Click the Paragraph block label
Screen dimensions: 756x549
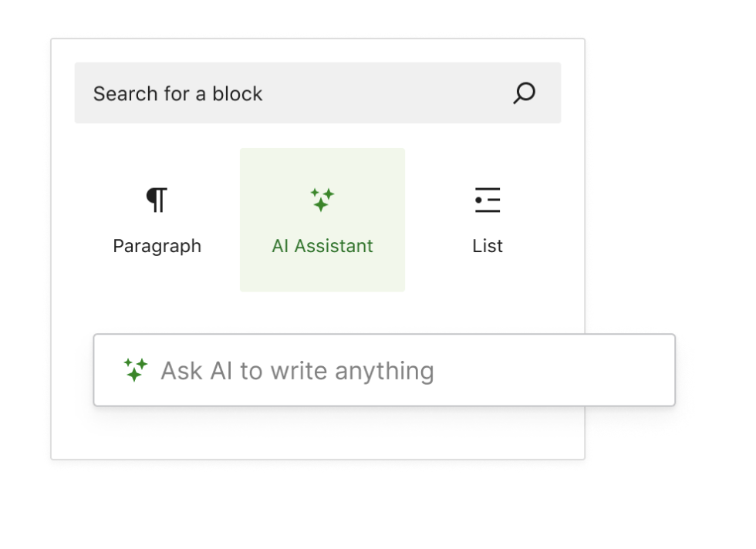157,245
